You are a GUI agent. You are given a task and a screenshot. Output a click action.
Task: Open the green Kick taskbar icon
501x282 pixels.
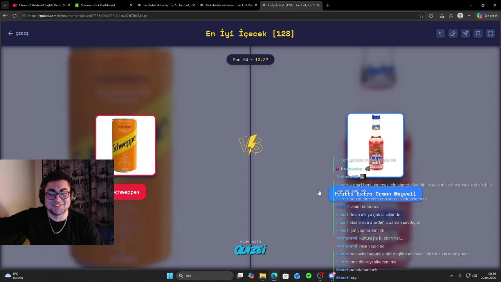click(309, 276)
